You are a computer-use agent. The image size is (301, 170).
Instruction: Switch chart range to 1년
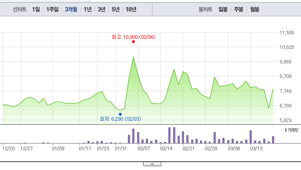coord(87,9)
